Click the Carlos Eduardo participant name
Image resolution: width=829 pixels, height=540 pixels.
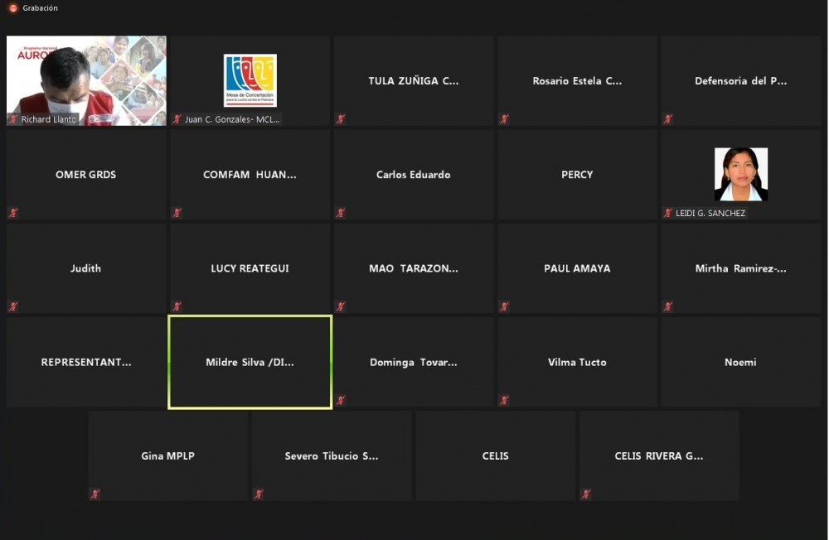click(413, 175)
